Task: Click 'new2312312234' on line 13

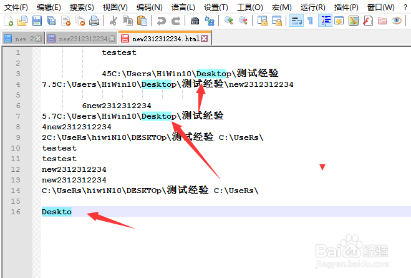Action: click(74, 180)
